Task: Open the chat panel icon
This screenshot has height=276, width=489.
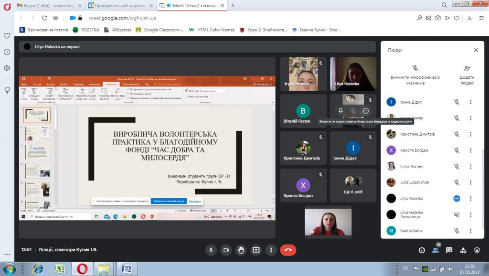Action: click(449, 250)
